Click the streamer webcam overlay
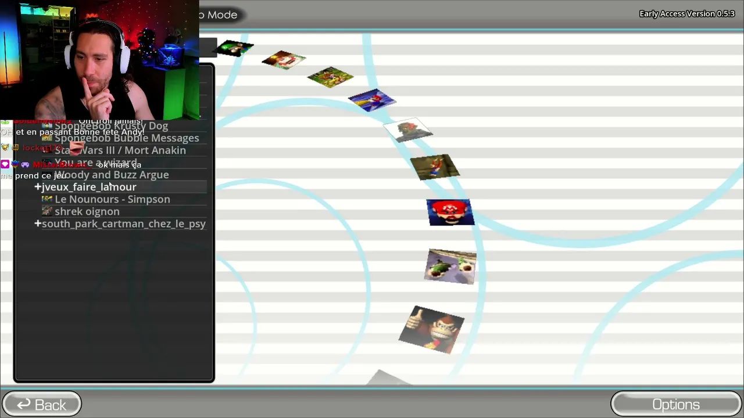Viewport: 744px width, 418px height. coord(99,60)
